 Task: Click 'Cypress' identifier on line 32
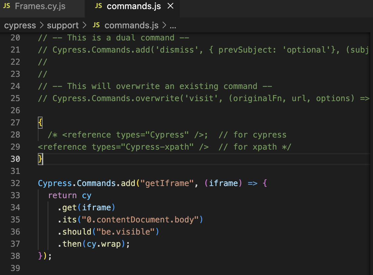coord(55,183)
